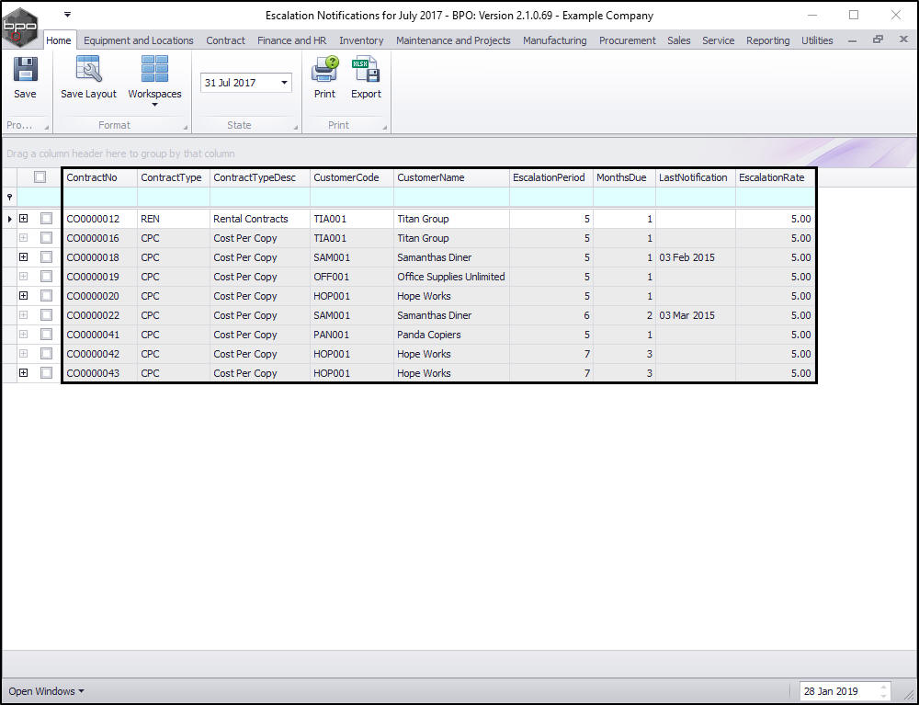Expand row CO0000022 details
The height and width of the screenshot is (705, 919).
click(24, 315)
